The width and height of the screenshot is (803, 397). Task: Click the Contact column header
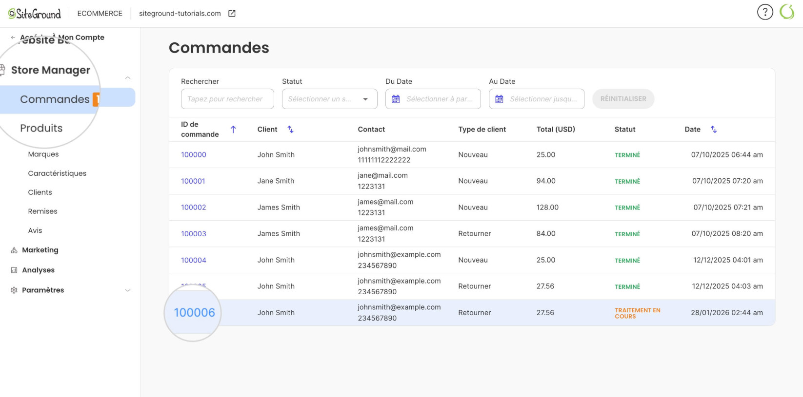click(371, 130)
